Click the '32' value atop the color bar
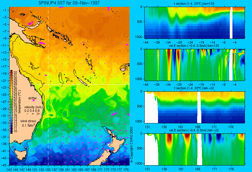Viewport: 252px width, 172px height. 15,72
